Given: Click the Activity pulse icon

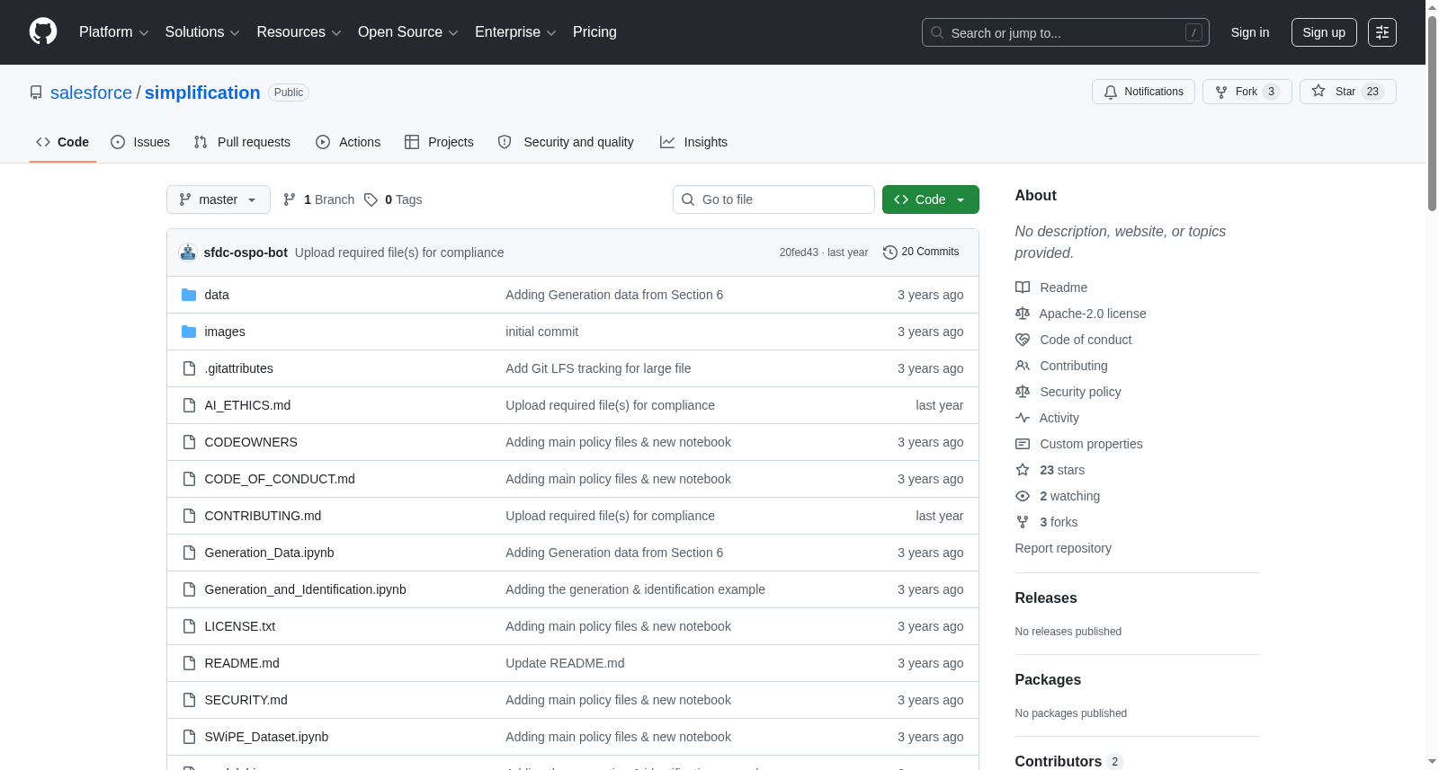Looking at the screenshot, I should click(1023, 418).
